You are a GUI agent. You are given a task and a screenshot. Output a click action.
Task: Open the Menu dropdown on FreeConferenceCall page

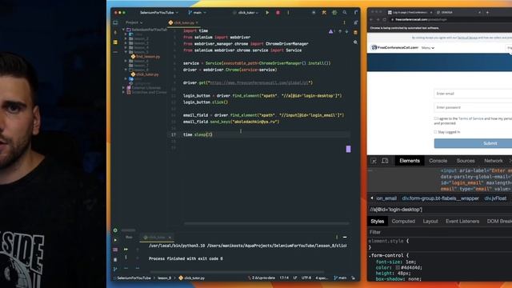[x=427, y=48]
